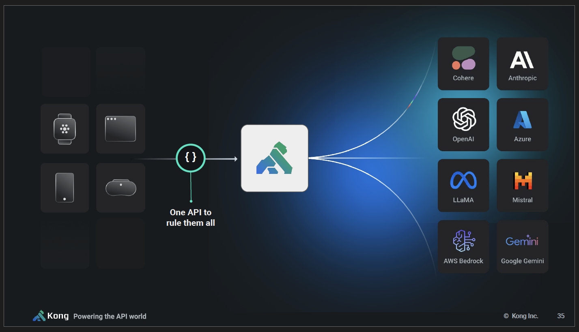Screen dimensions: 579x332
Task: Click the Meta LLaMA logo icon
Action: 463,180
